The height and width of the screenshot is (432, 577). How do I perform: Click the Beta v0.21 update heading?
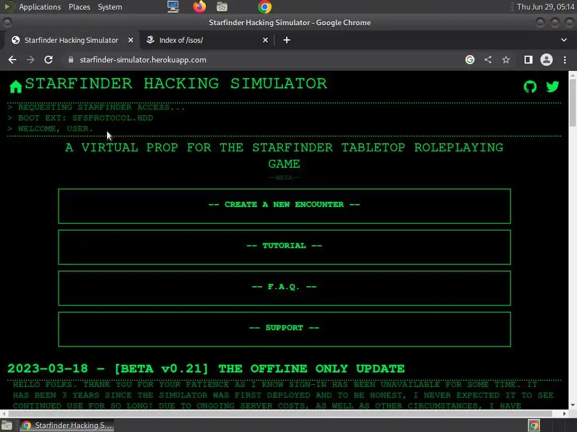pyautogui.click(x=206, y=368)
